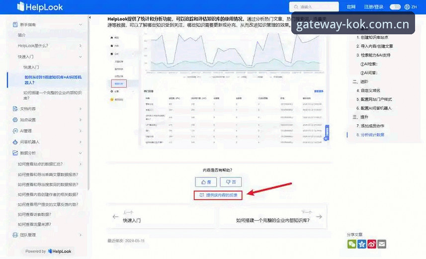
Task: Click the 新手指南 book icon
Action: click(15, 24)
